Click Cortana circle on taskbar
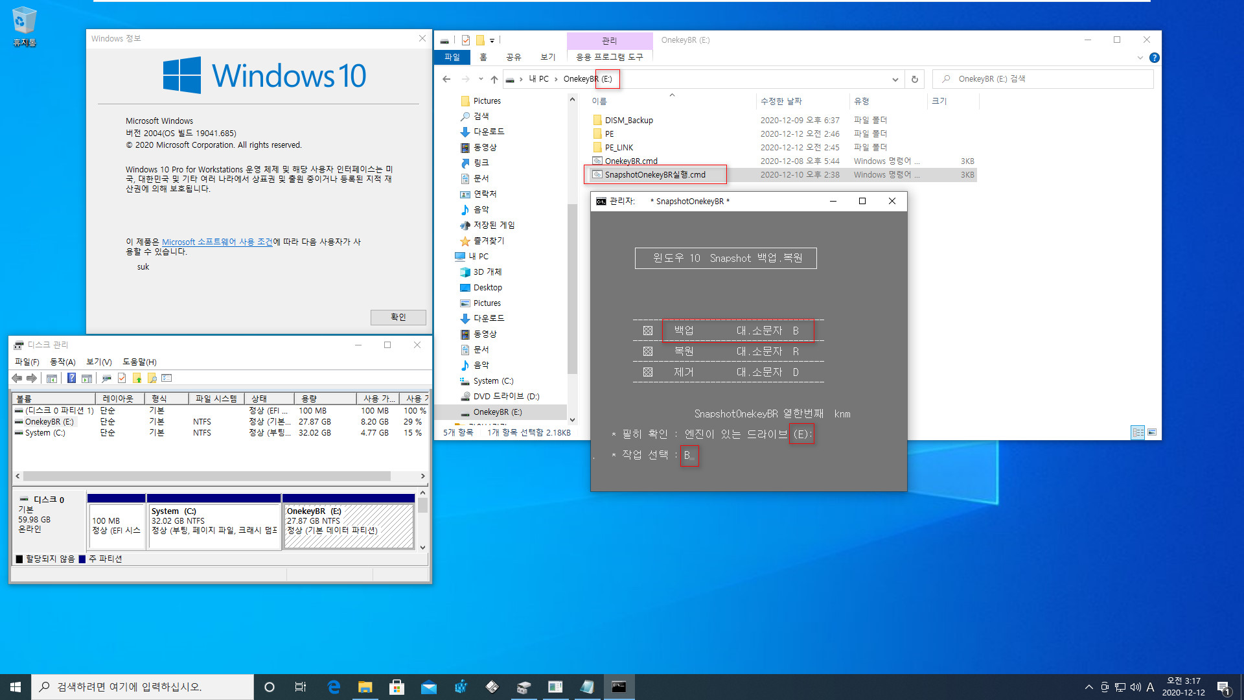 [x=270, y=687]
